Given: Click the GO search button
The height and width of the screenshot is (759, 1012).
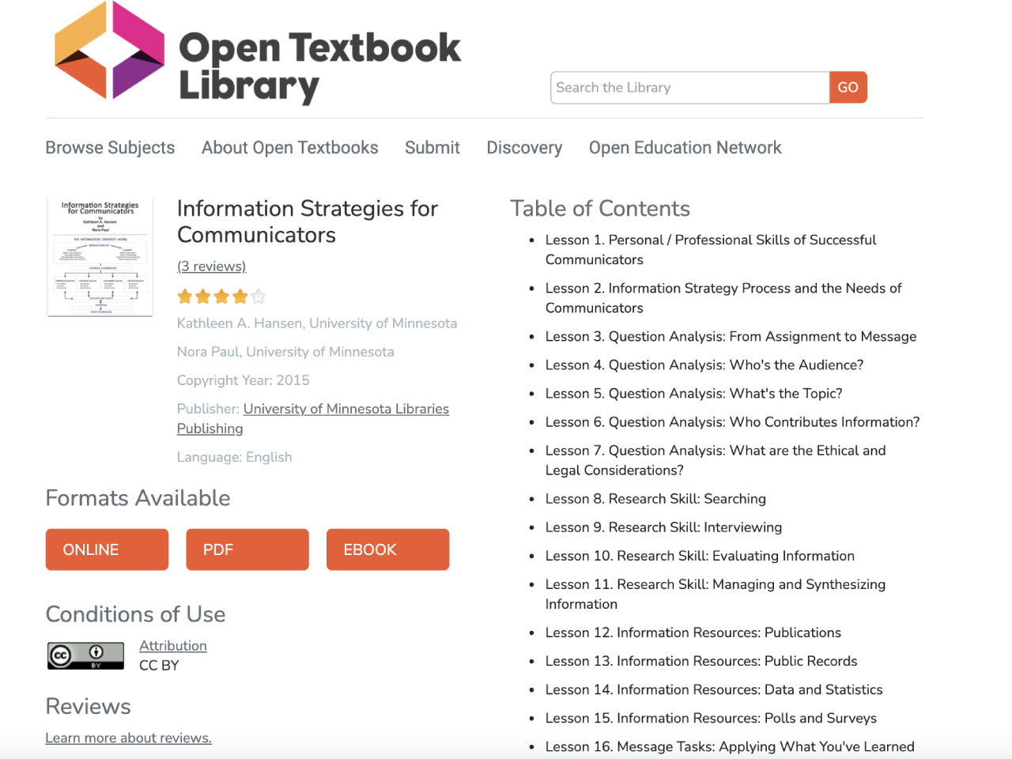Looking at the screenshot, I should point(848,88).
